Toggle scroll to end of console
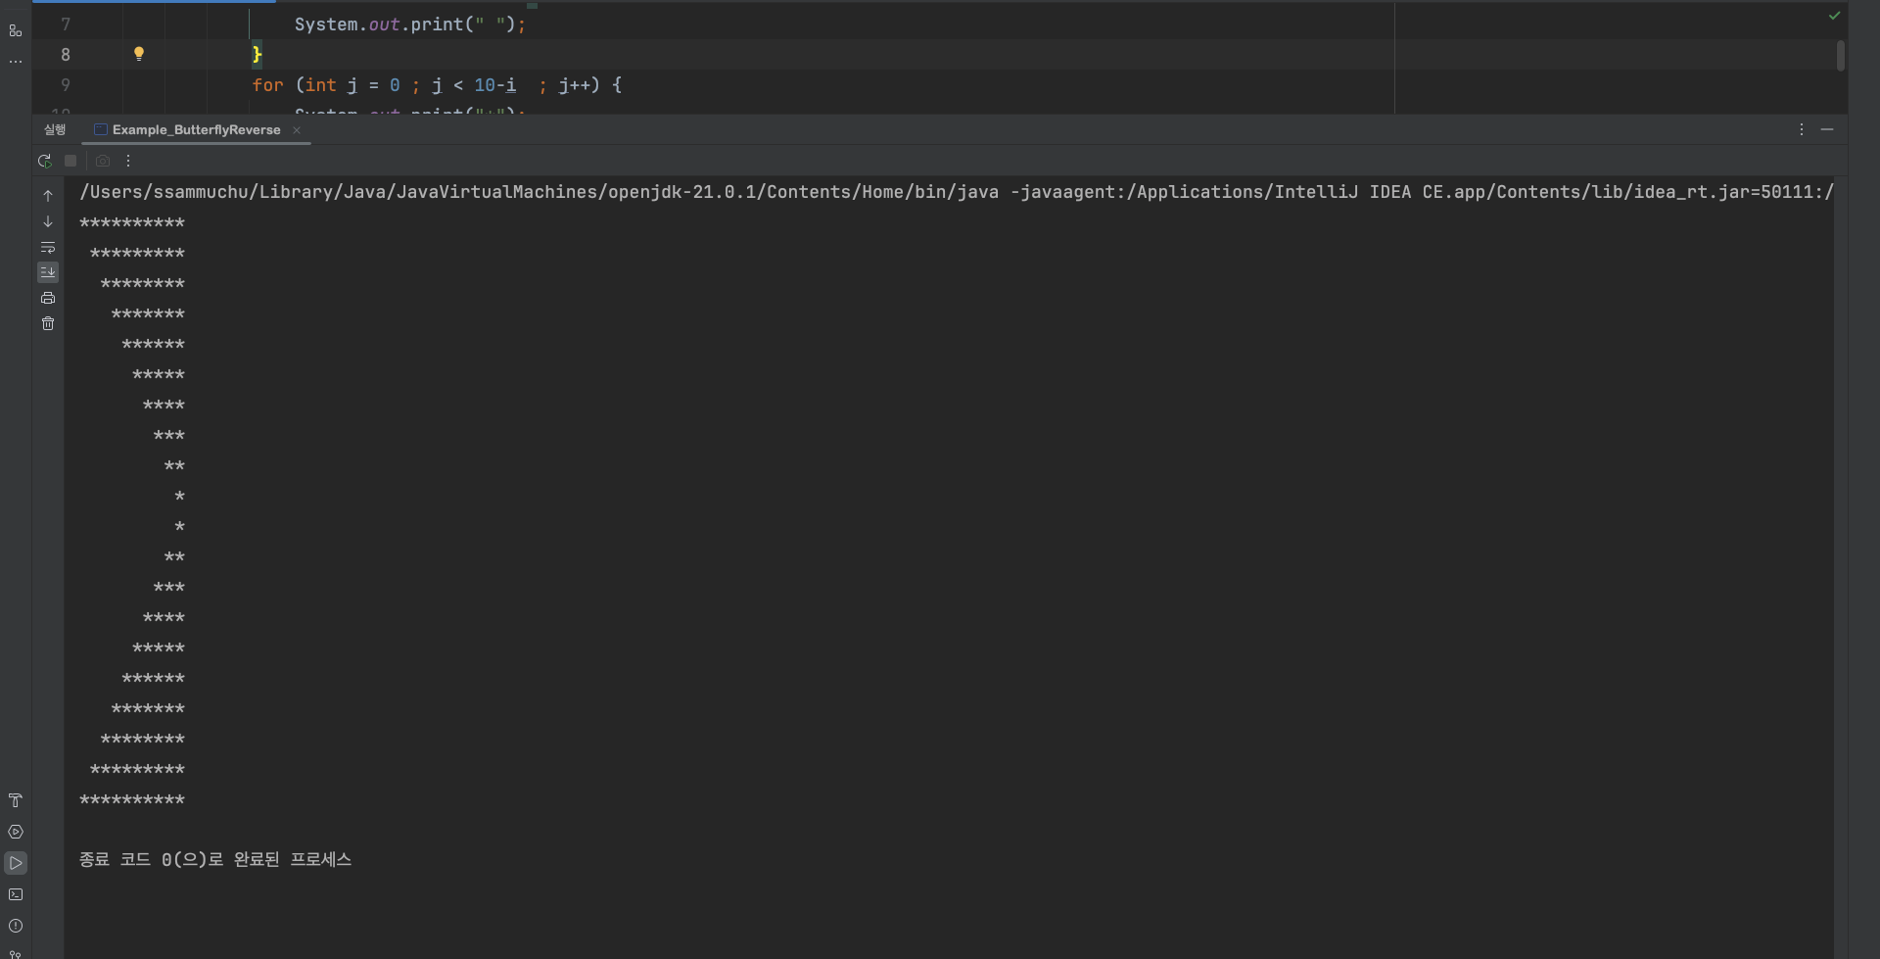The height and width of the screenshot is (959, 1880). point(48,272)
